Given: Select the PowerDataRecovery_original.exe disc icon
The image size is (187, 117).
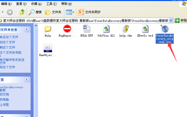Looking at the screenshot, I should click(165, 29).
